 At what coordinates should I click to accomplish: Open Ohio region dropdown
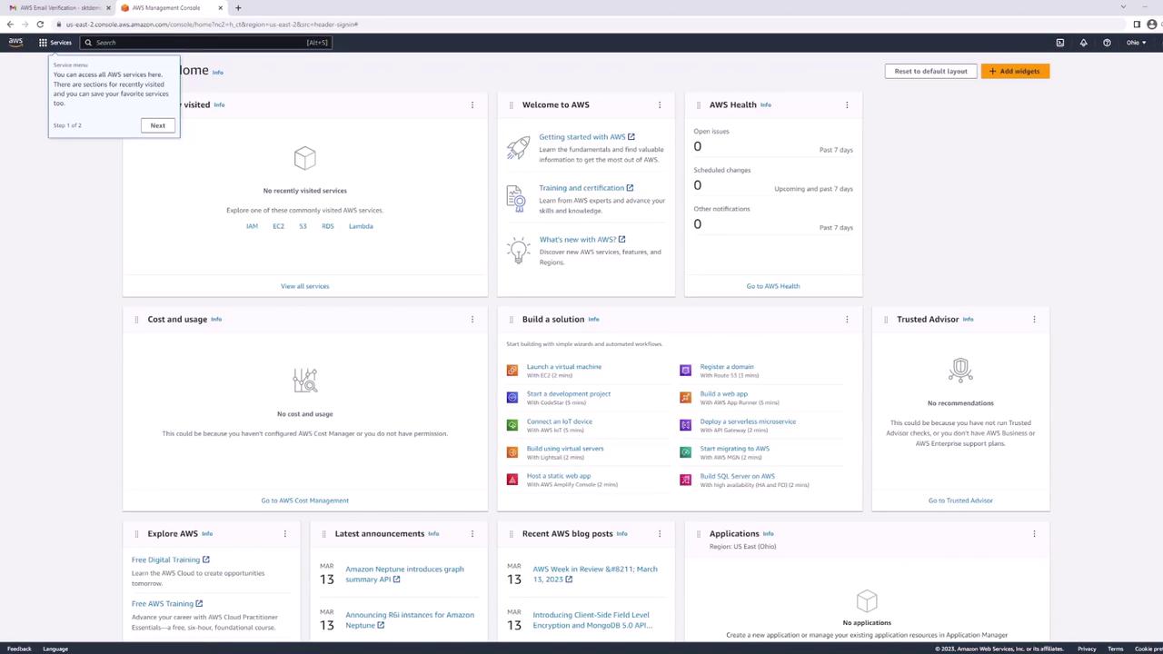click(1136, 43)
